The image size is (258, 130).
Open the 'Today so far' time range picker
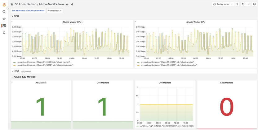(223, 4)
